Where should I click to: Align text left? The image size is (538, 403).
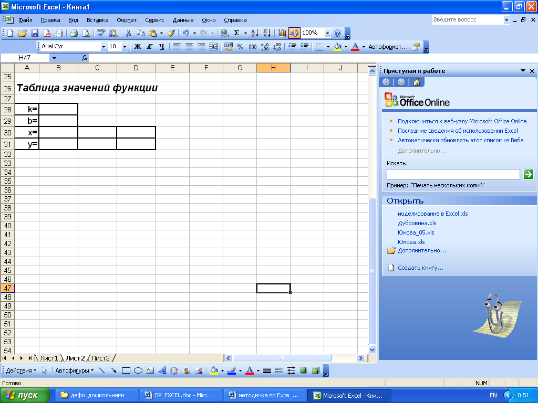(x=177, y=47)
